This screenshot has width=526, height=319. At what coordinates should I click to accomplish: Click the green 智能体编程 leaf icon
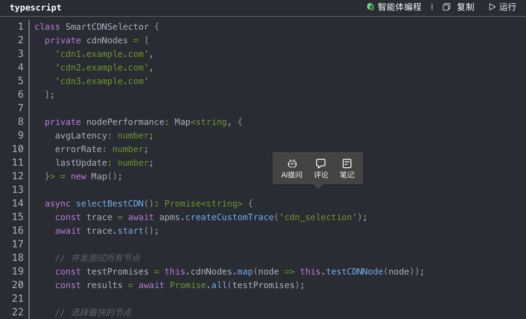(x=370, y=7)
